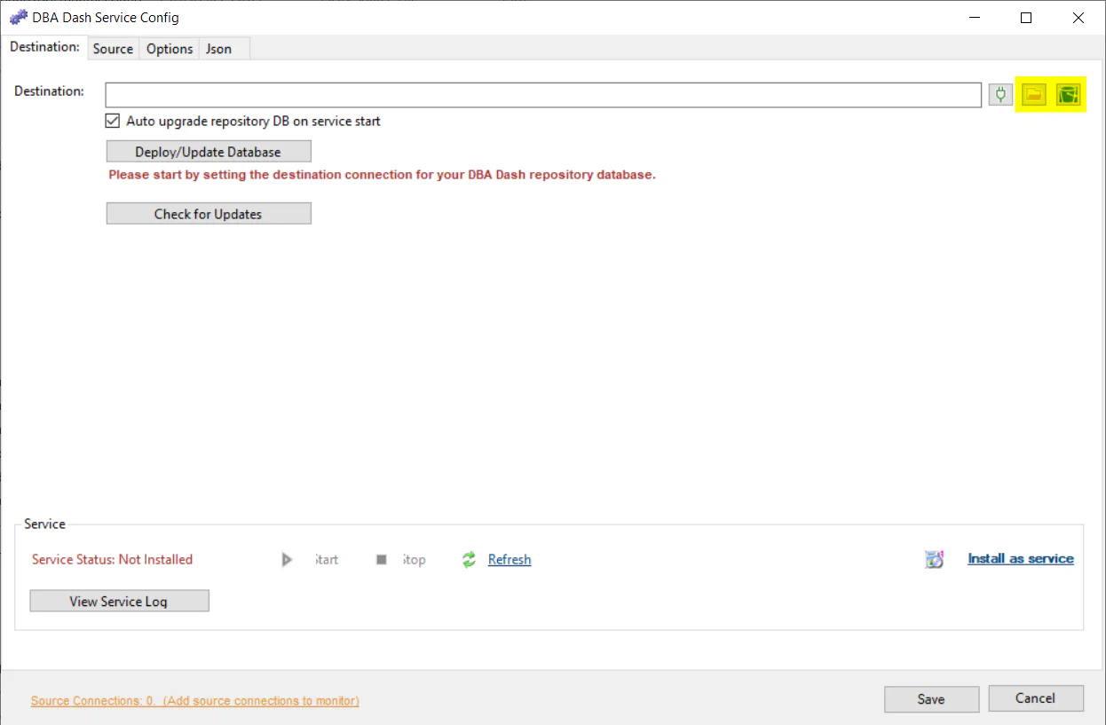This screenshot has height=725, width=1106.
Task: Cancel and discard config changes
Action: (1035, 698)
